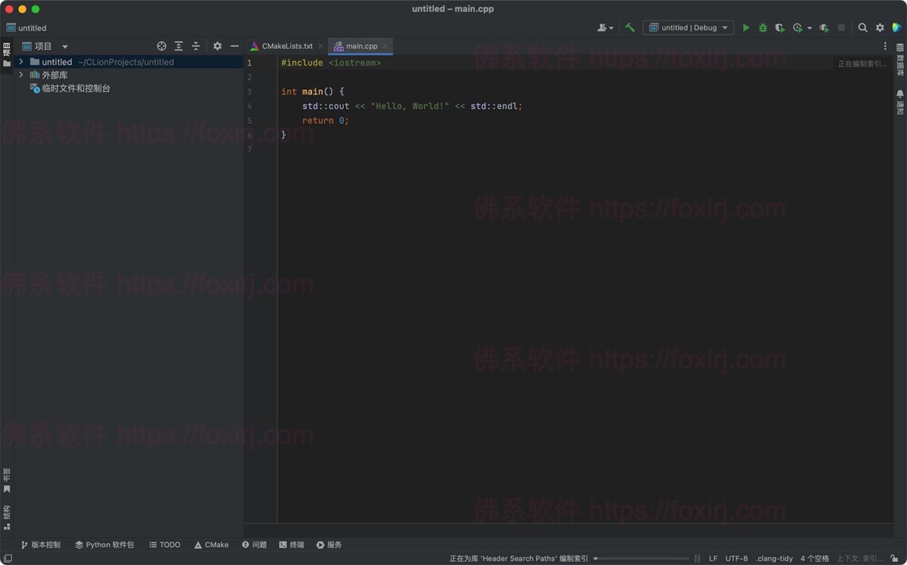This screenshot has width=907, height=565.
Task: Open IDE Settings with the gear icon
Action: point(879,27)
